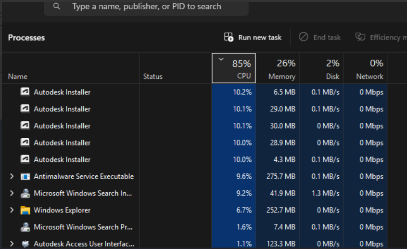This screenshot has width=407, height=249.
Task: Click the End task icon
Action: pyautogui.click(x=304, y=37)
